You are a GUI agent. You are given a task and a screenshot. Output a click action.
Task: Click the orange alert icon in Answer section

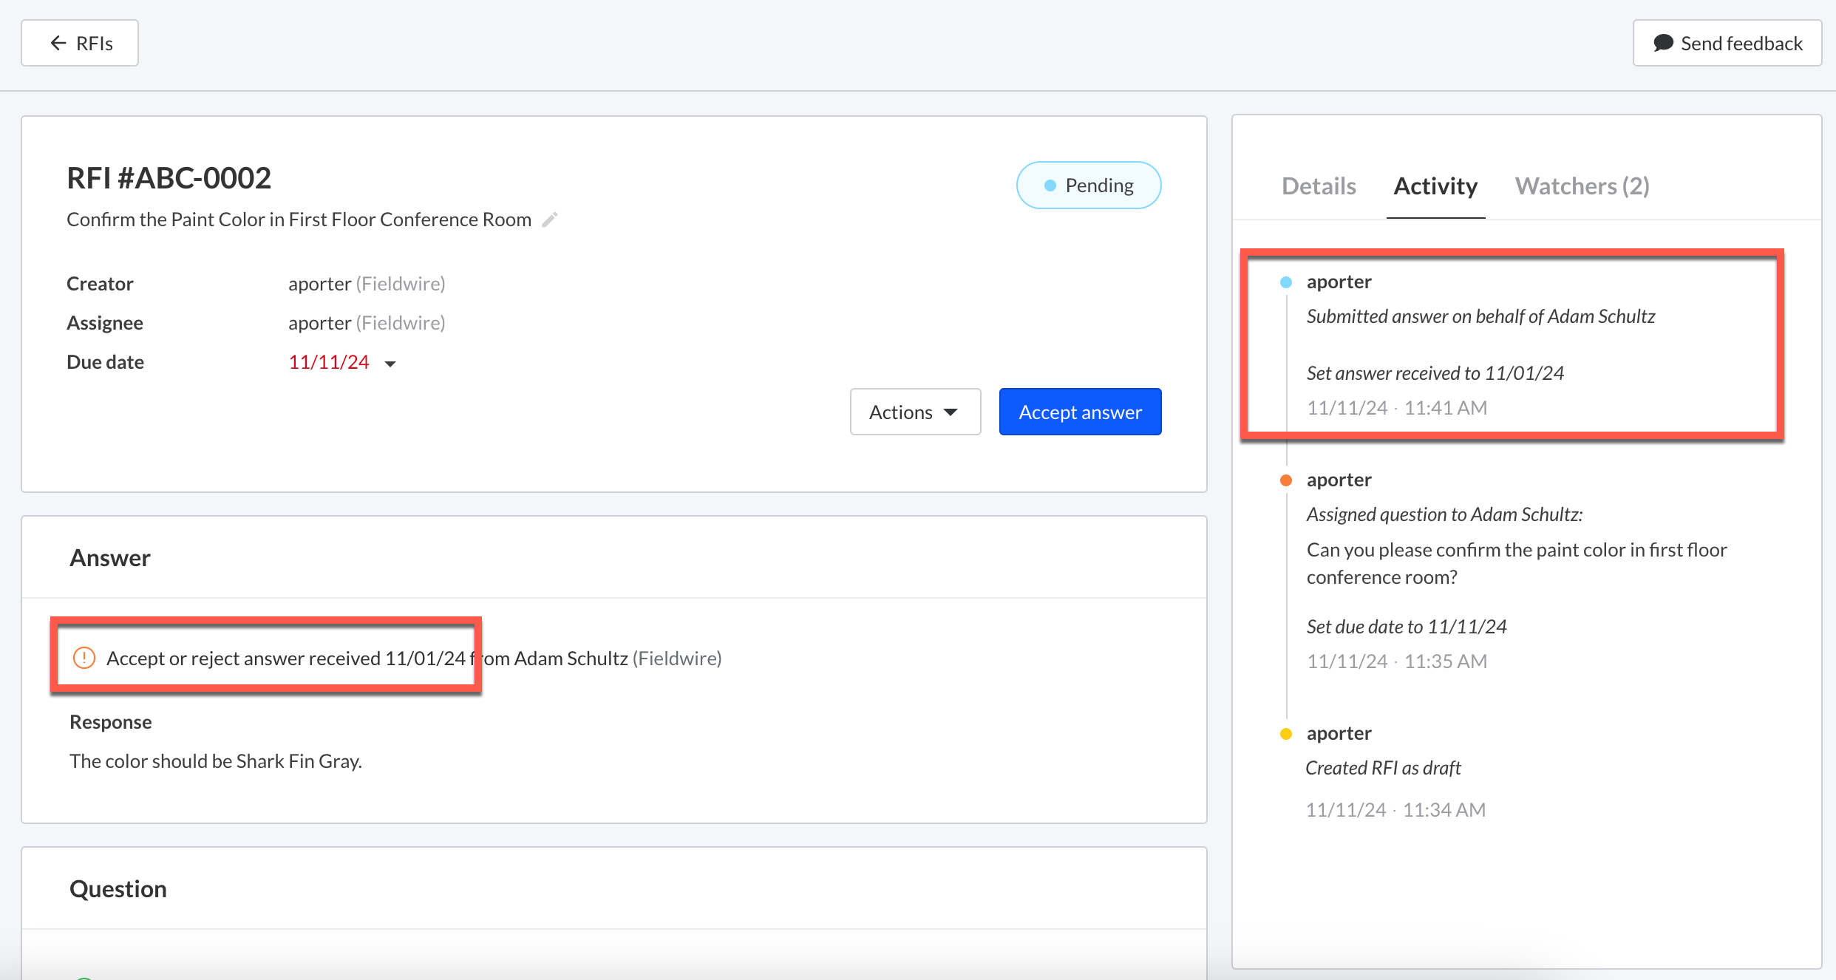84,658
